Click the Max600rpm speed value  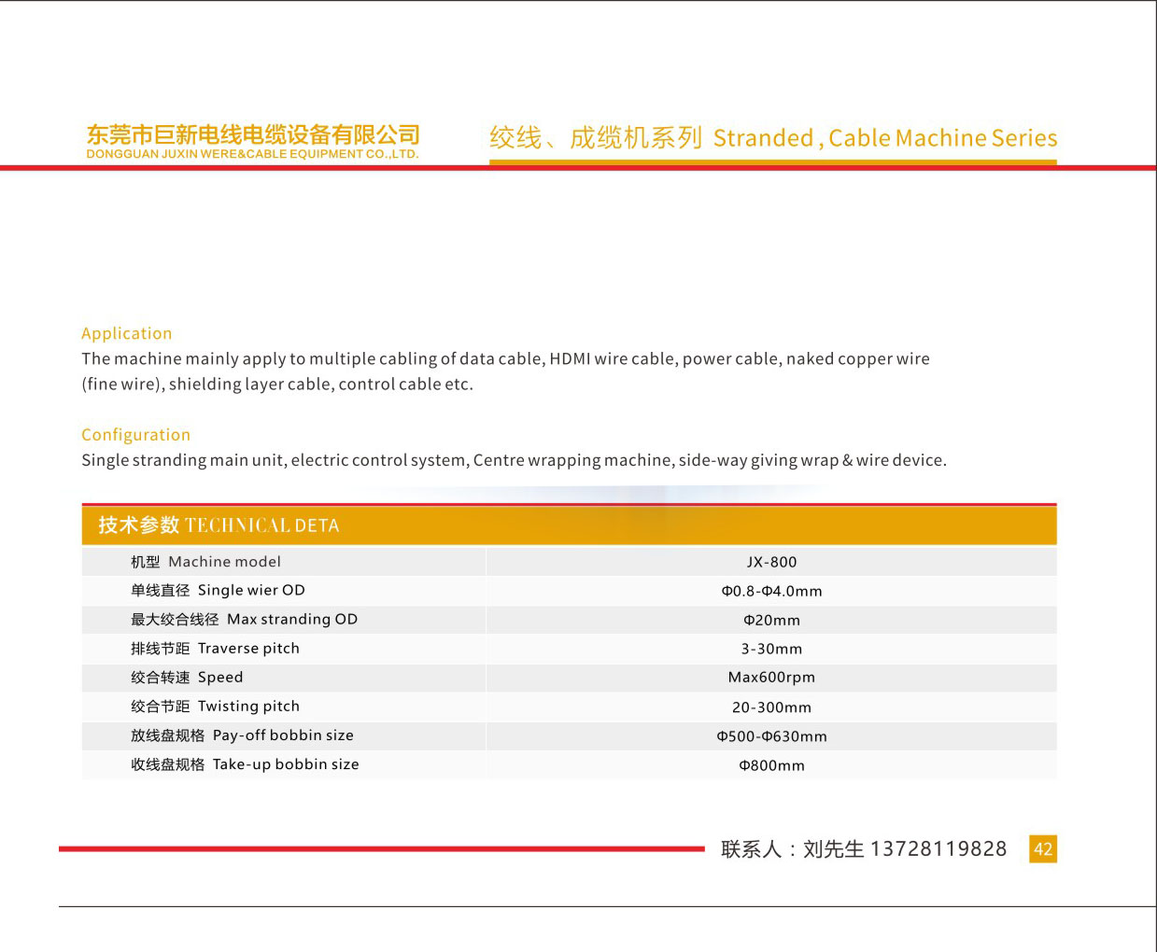click(771, 677)
